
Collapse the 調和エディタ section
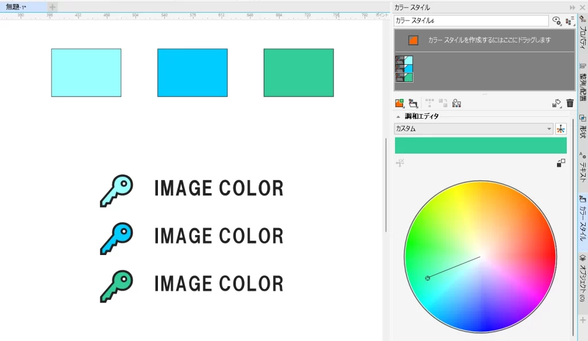click(x=398, y=116)
